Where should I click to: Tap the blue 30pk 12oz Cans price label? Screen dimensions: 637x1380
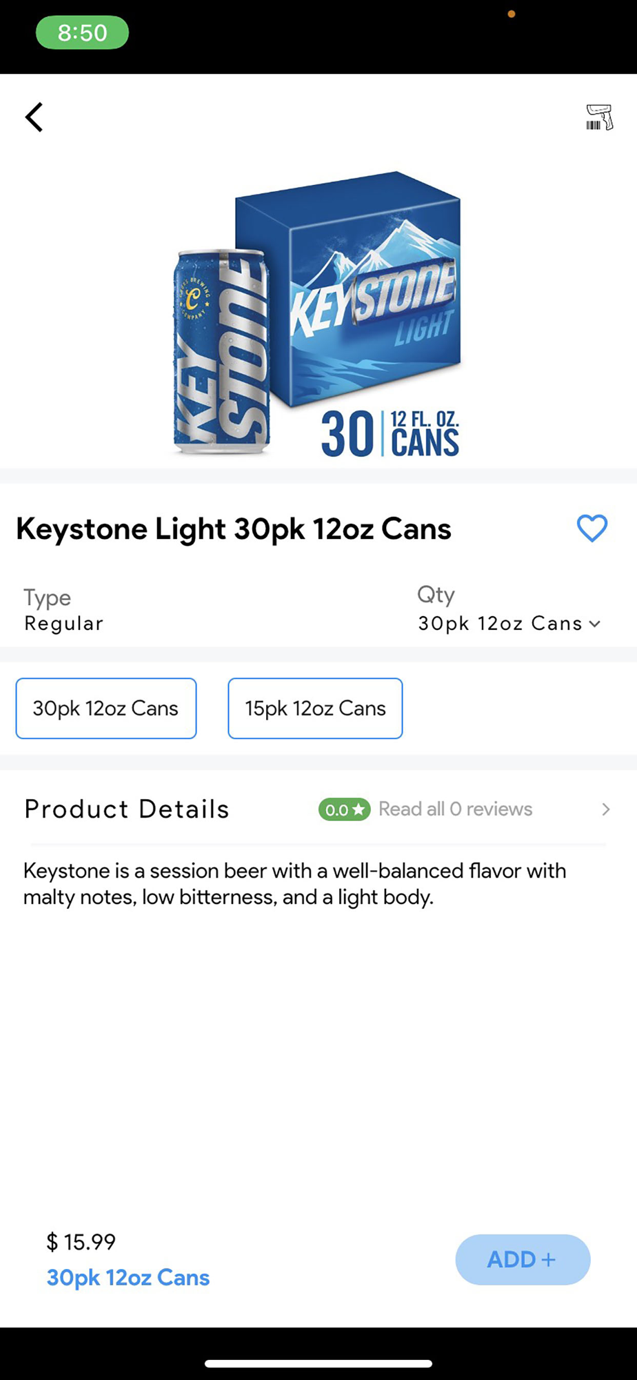point(128,1277)
